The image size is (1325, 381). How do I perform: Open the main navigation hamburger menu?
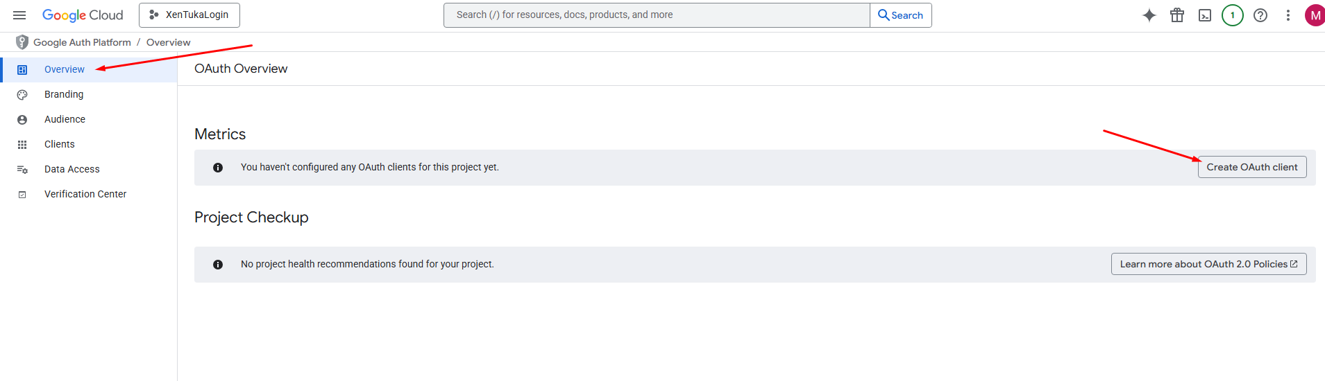tap(19, 15)
